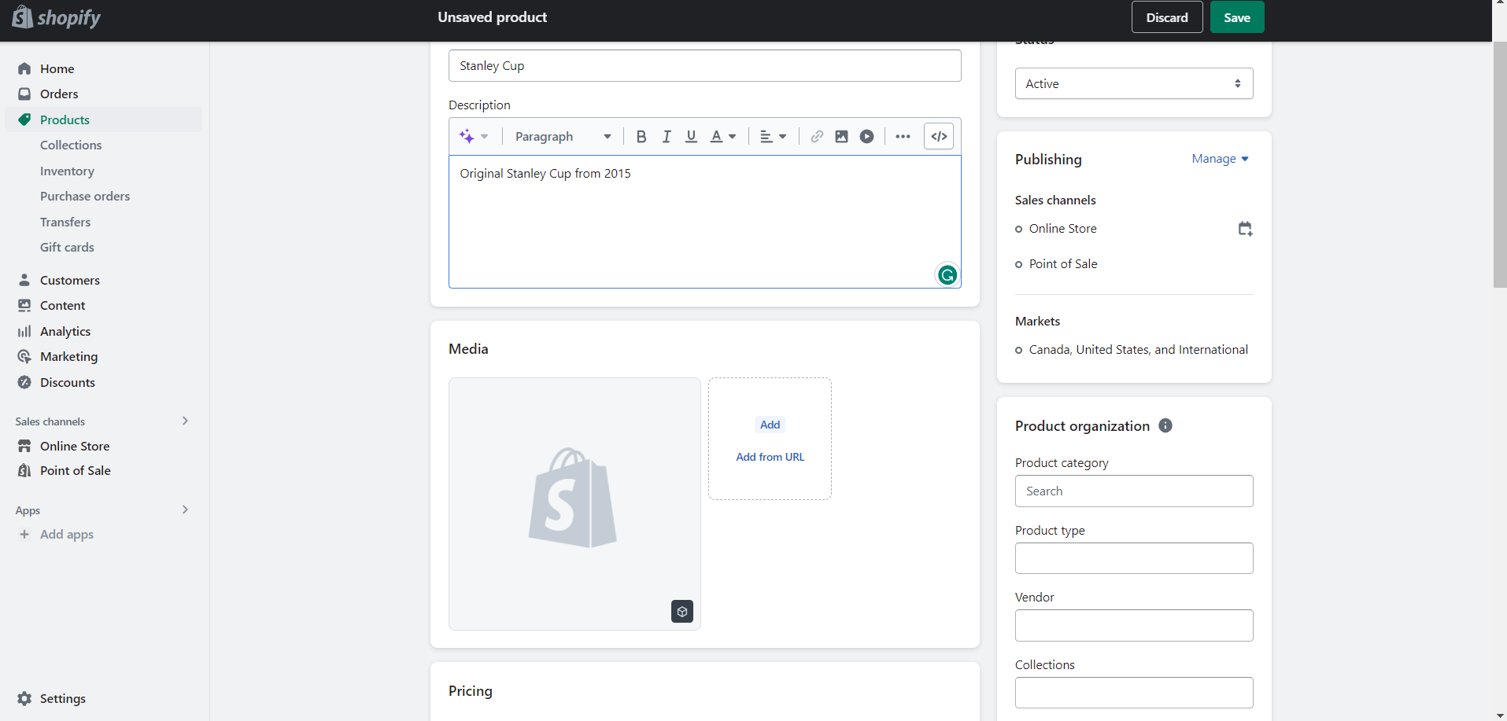This screenshot has width=1507, height=721.
Task: Save the product
Action: click(x=1236, y=17)
